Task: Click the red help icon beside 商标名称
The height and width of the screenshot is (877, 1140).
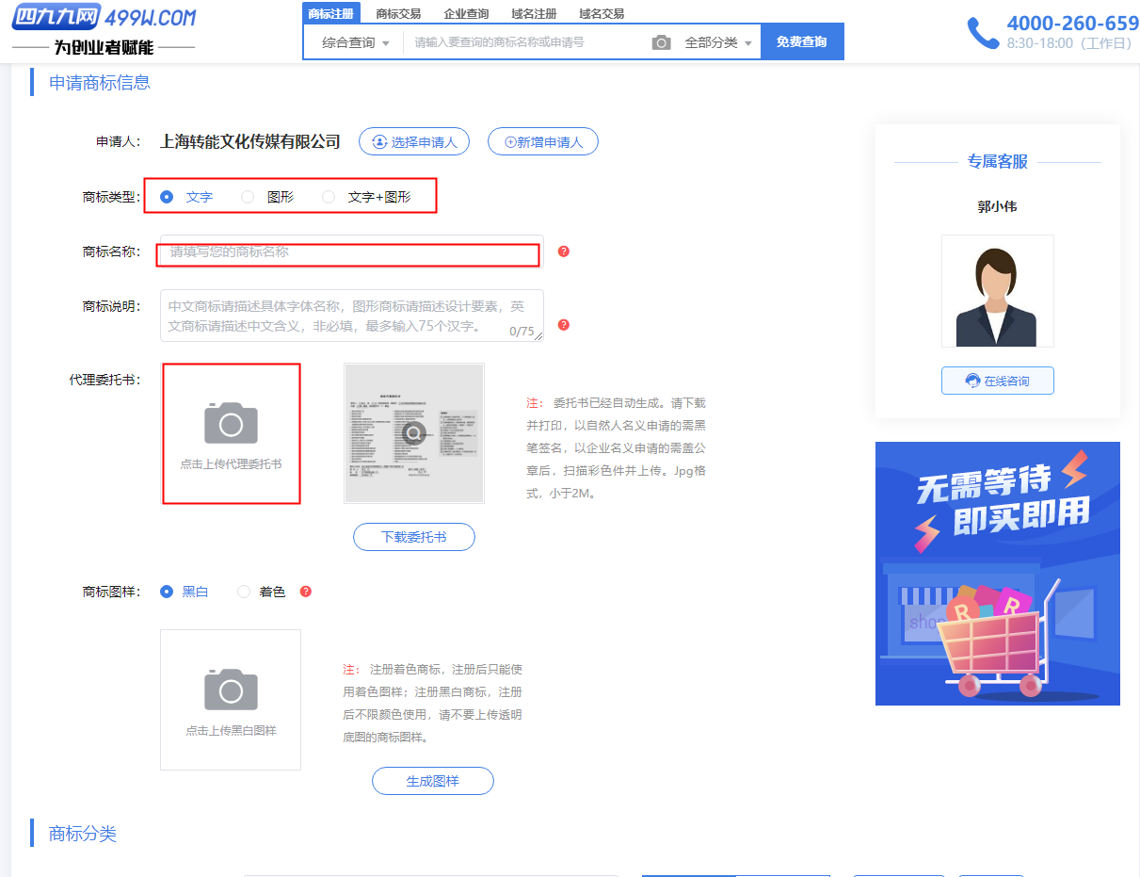Action: point(564,252)
